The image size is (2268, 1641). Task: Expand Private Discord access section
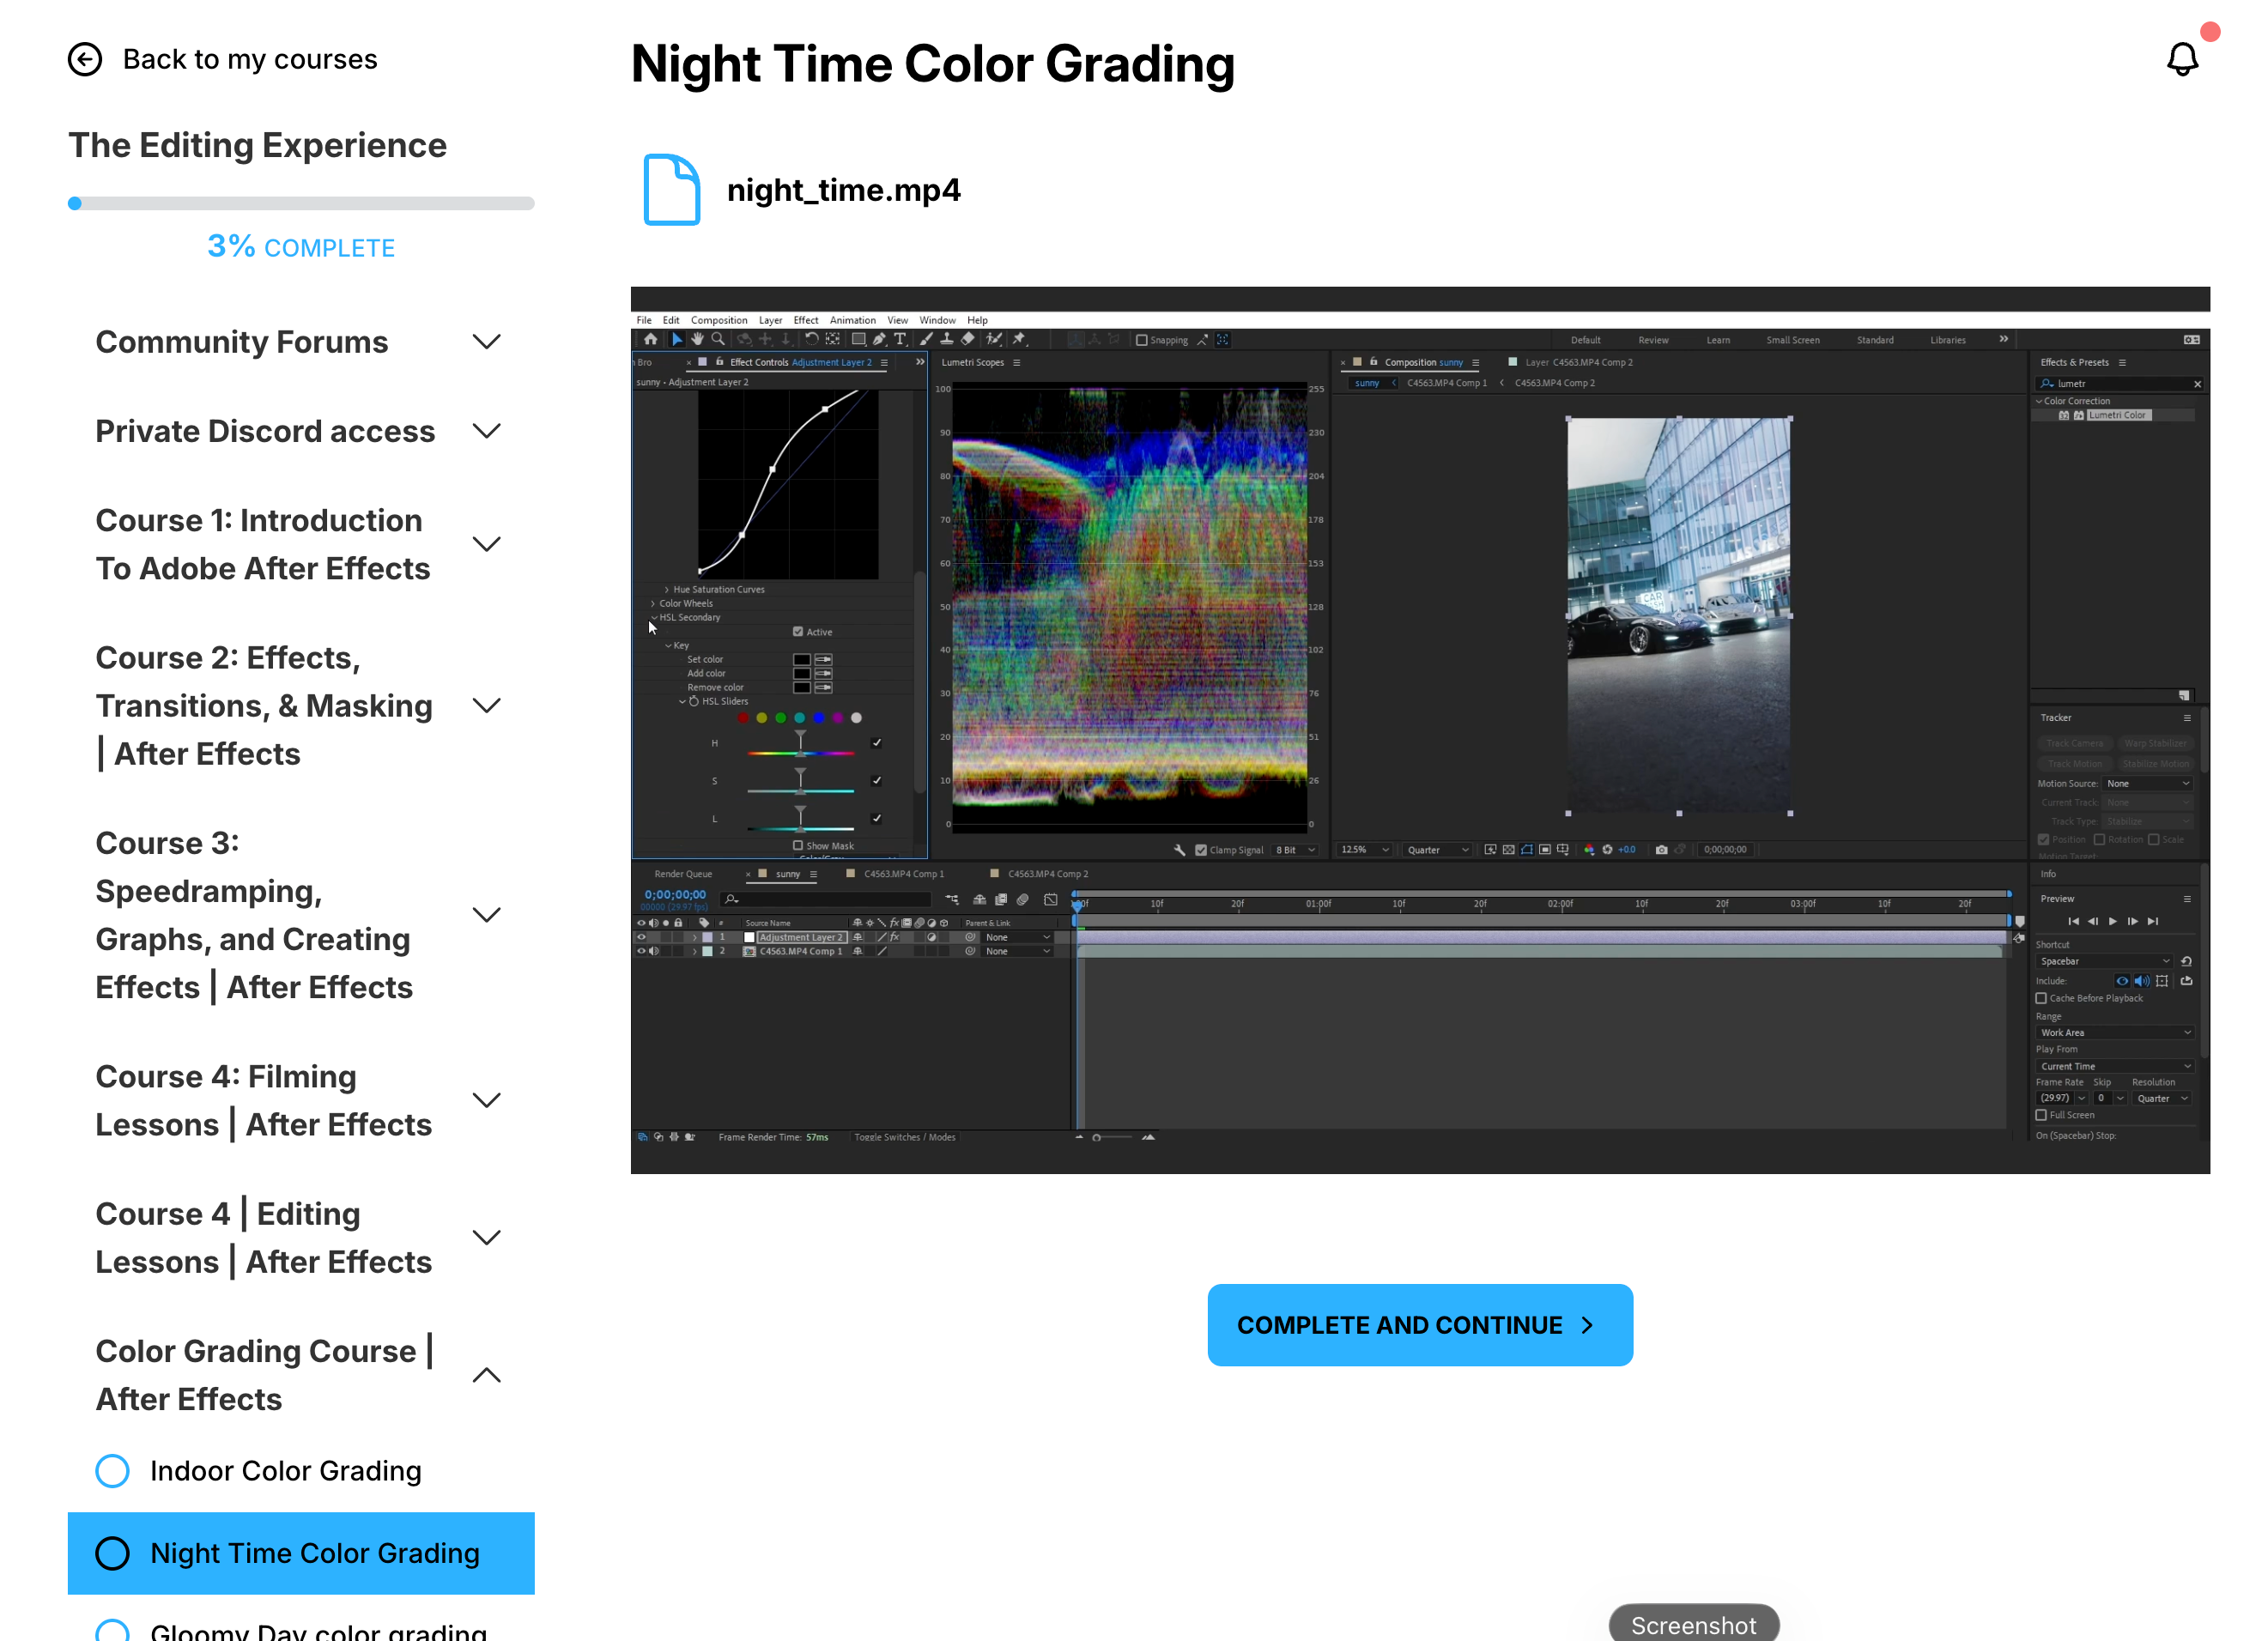(x=486, y=431)
